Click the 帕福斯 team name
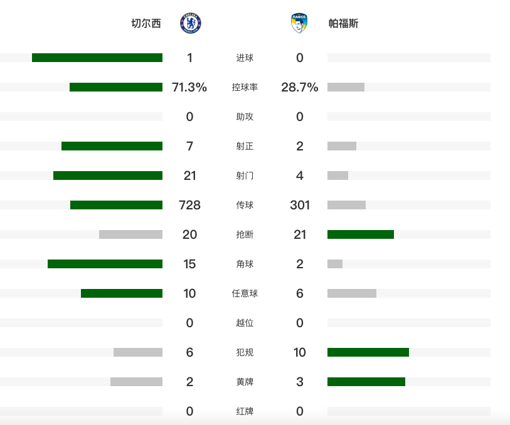 (x=344, y=24)
